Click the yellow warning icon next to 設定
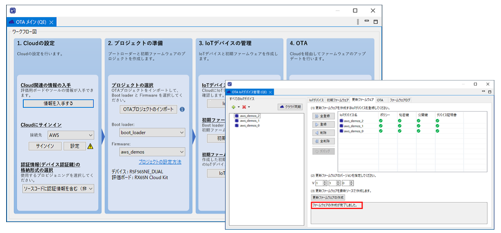This screenshot has width=501, height=233. click(90, 146)
